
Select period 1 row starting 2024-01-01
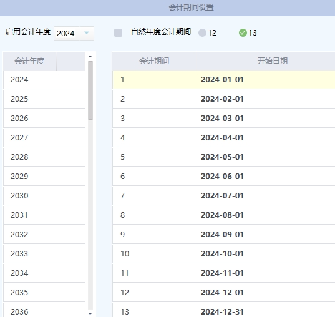[224, 80]
